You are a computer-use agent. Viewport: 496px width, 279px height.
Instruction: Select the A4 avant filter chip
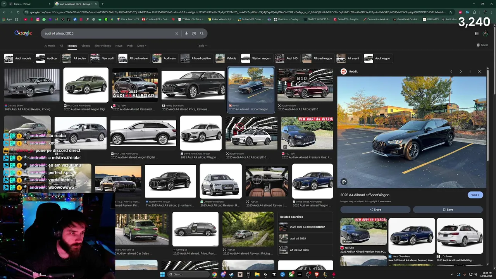[x=348, y=58]
